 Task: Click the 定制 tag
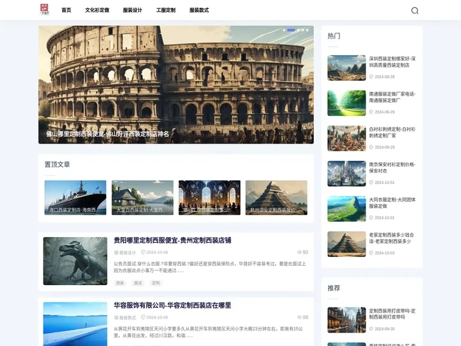pyautogui.click(x=156, y=283)
